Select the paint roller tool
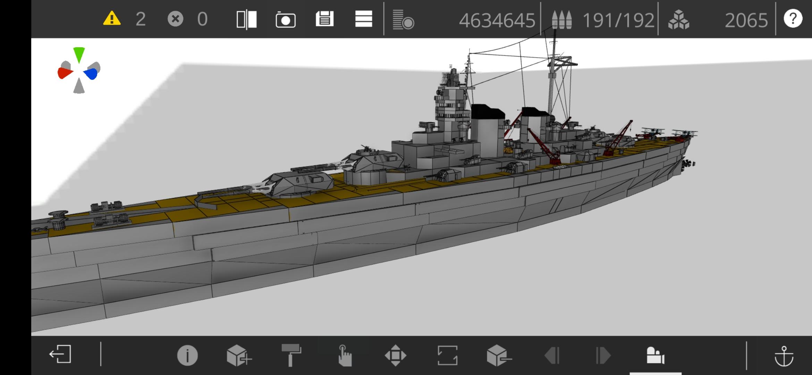 291,355
